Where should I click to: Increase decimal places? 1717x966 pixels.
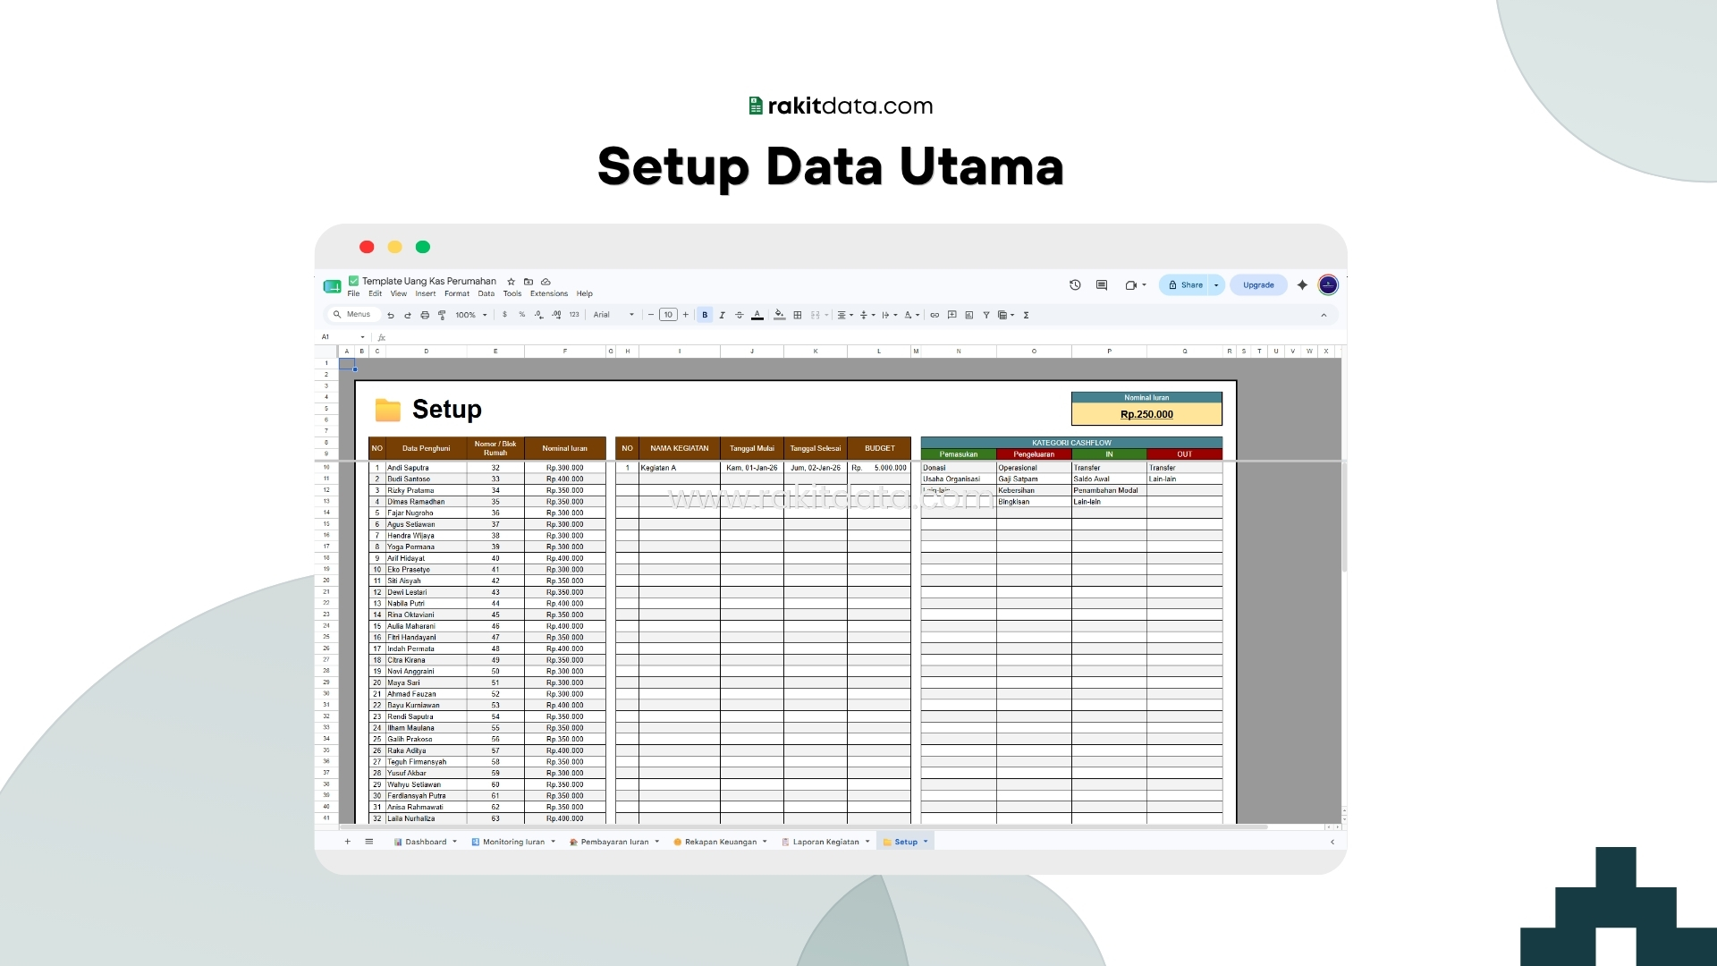(x=556, y=315)
